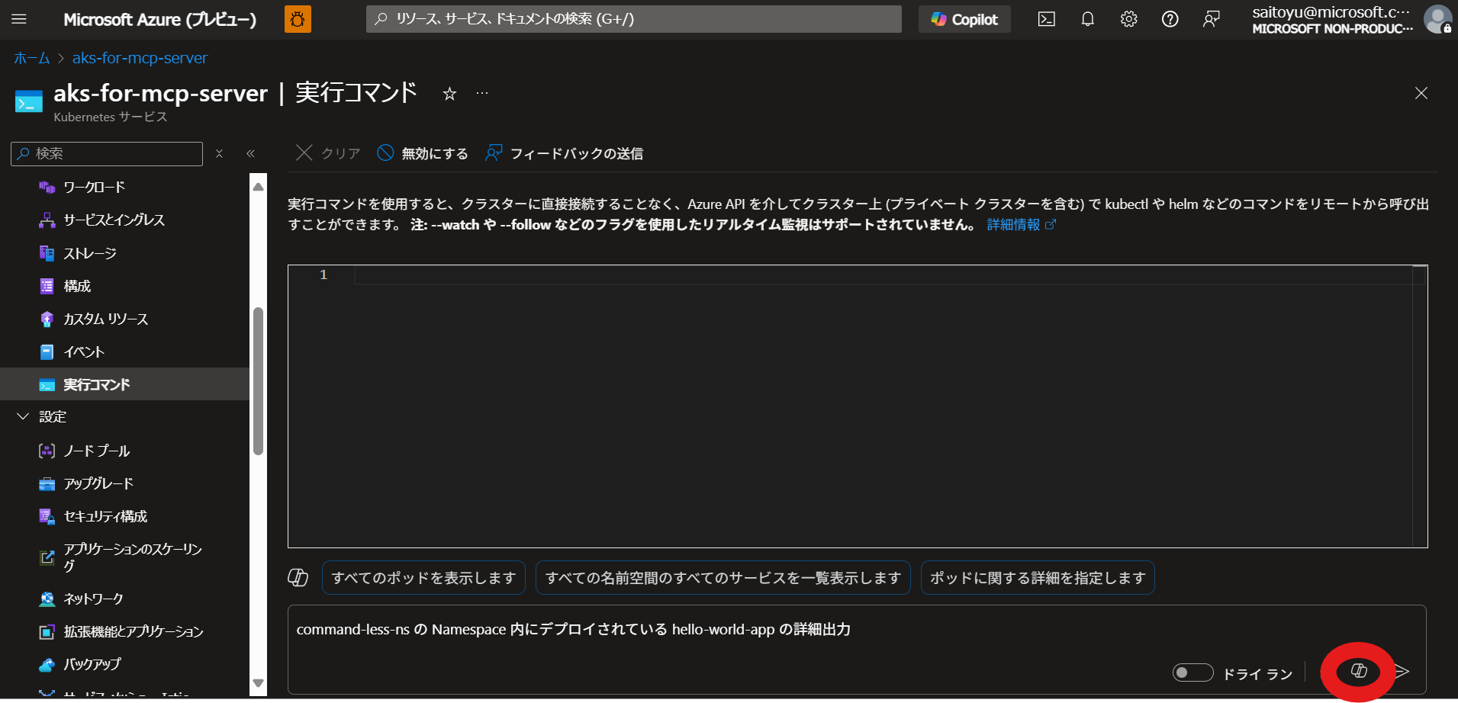This screenshot has width=1458, height=703.
Task: Collapse the 設定 section
Action: click(x=23, y=416)
